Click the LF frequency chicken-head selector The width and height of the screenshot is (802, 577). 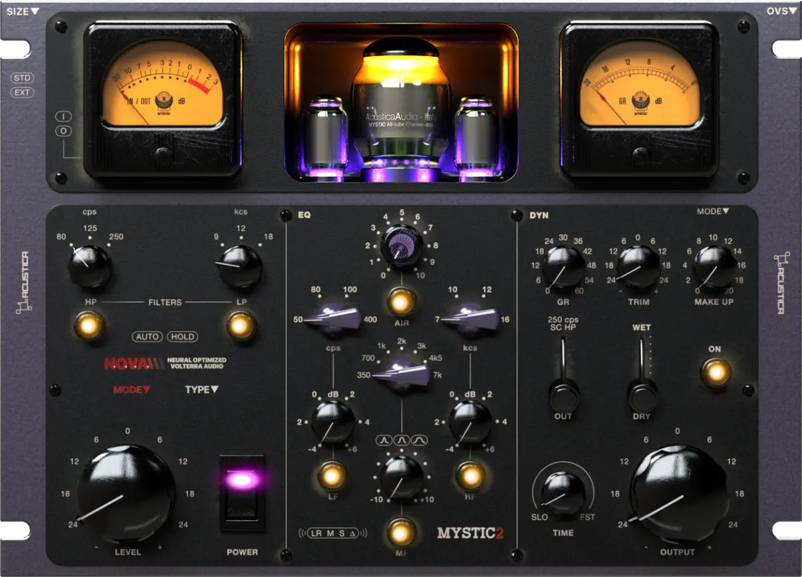pyautogui.click(x=333, y=319)
